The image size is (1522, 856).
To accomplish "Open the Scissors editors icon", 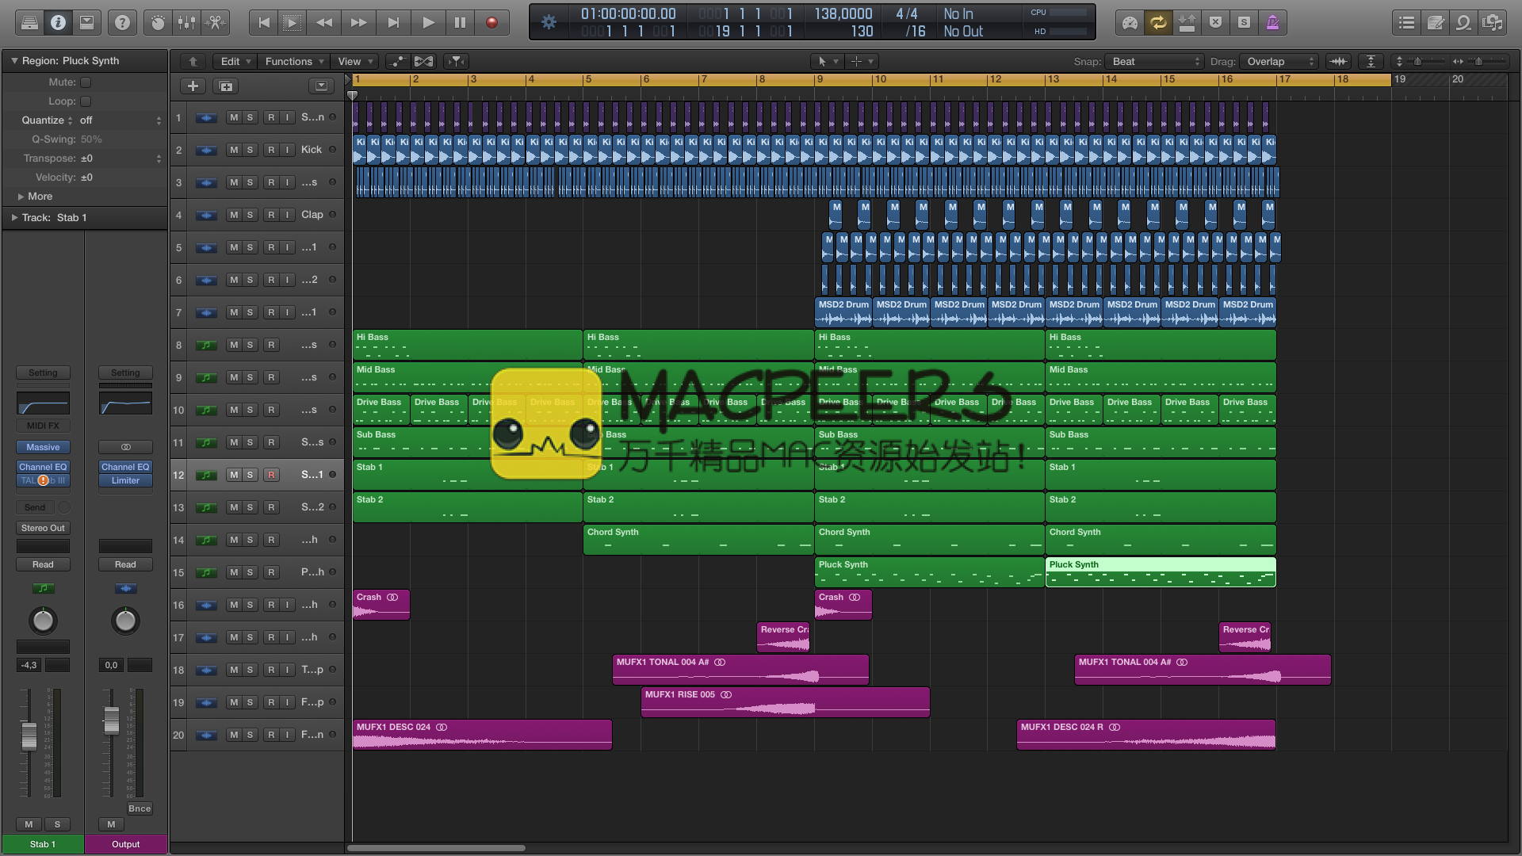I will pos(216,23).
